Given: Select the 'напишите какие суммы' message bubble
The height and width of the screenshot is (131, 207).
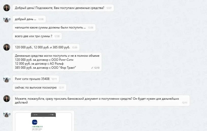Looking at the screenshot, I should (x=54, y=27).
